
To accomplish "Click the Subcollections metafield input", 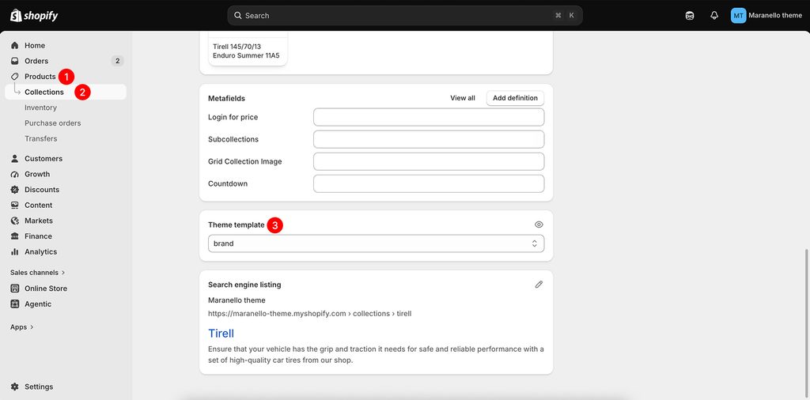I will coord(429,139).
